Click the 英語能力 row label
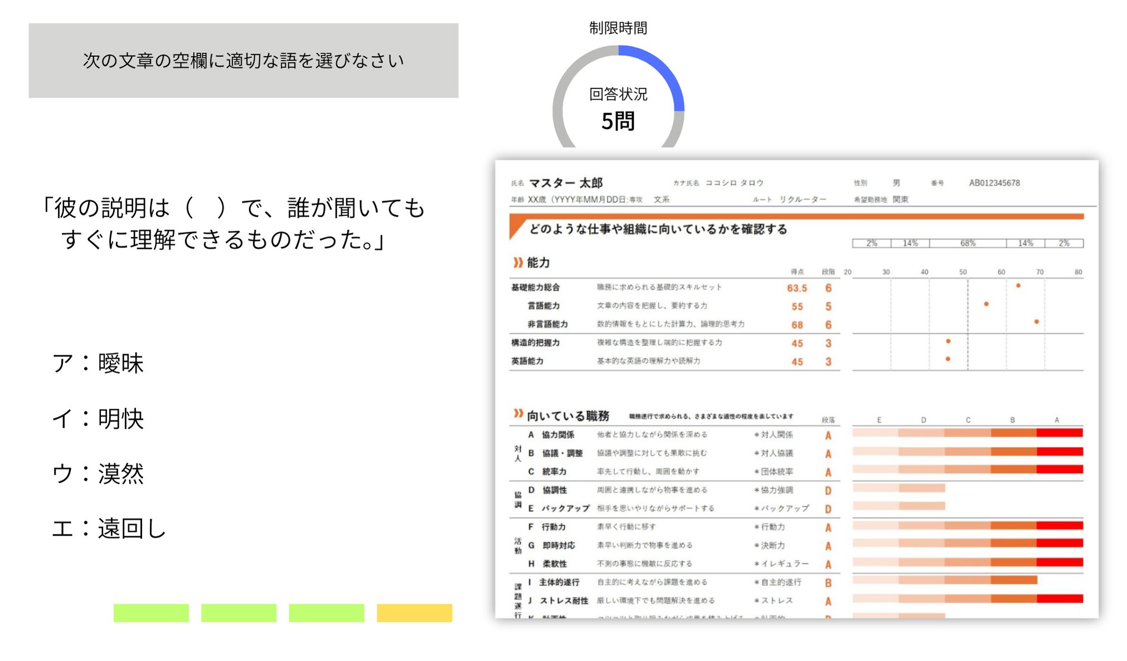The image size is (1127, 661). click(x=527, y=361)
